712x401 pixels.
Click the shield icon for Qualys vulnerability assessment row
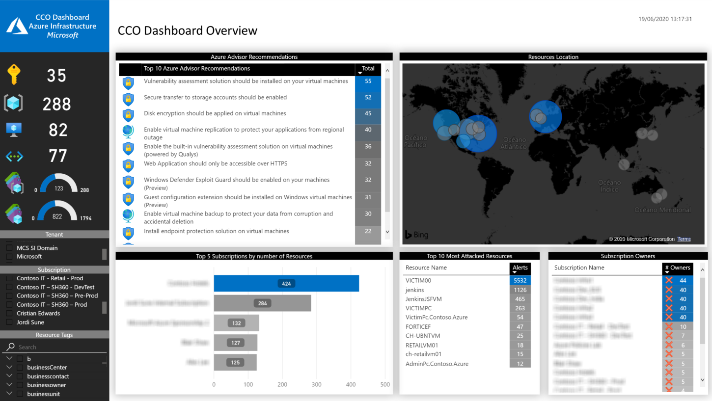click(x=128, y=148)
